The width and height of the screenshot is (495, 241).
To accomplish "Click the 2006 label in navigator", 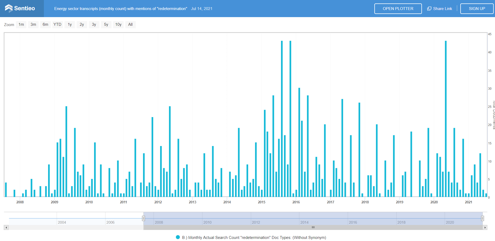I will 110,222.
